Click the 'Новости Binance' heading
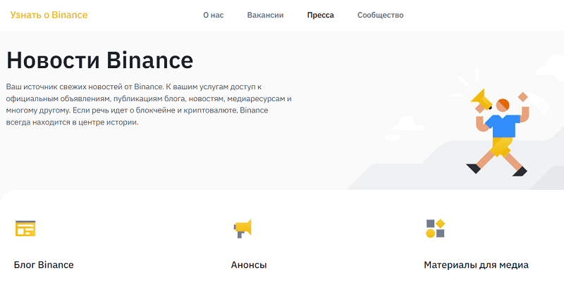Viewport: 564px width, 284px height. pyautogui.click(x=100, y=60)
